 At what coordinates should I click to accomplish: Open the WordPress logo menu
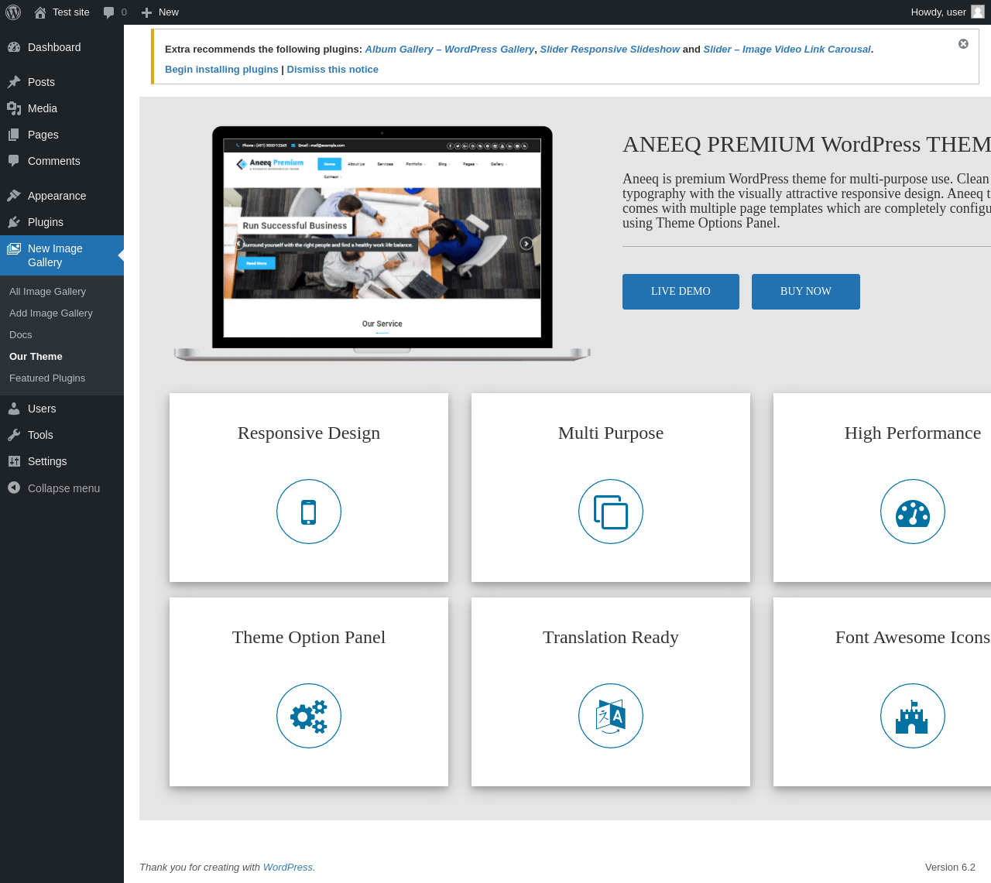point(13,12)
